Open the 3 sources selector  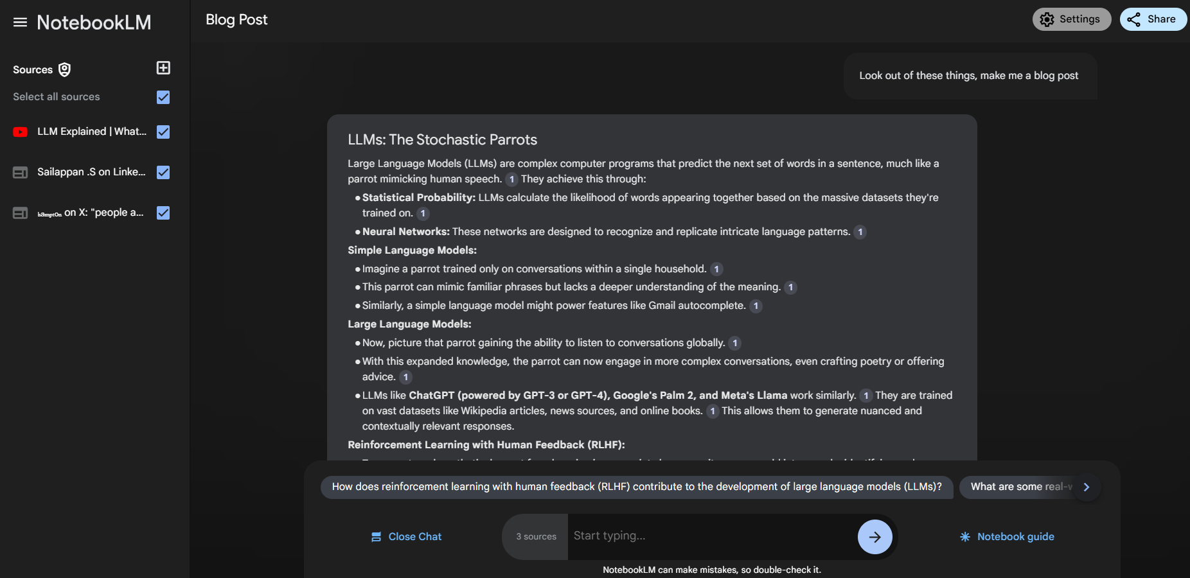tap(536, 537)
